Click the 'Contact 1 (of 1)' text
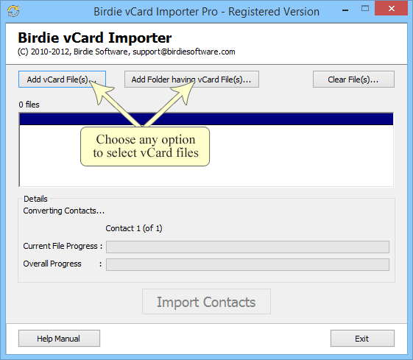 pos(134,228)
